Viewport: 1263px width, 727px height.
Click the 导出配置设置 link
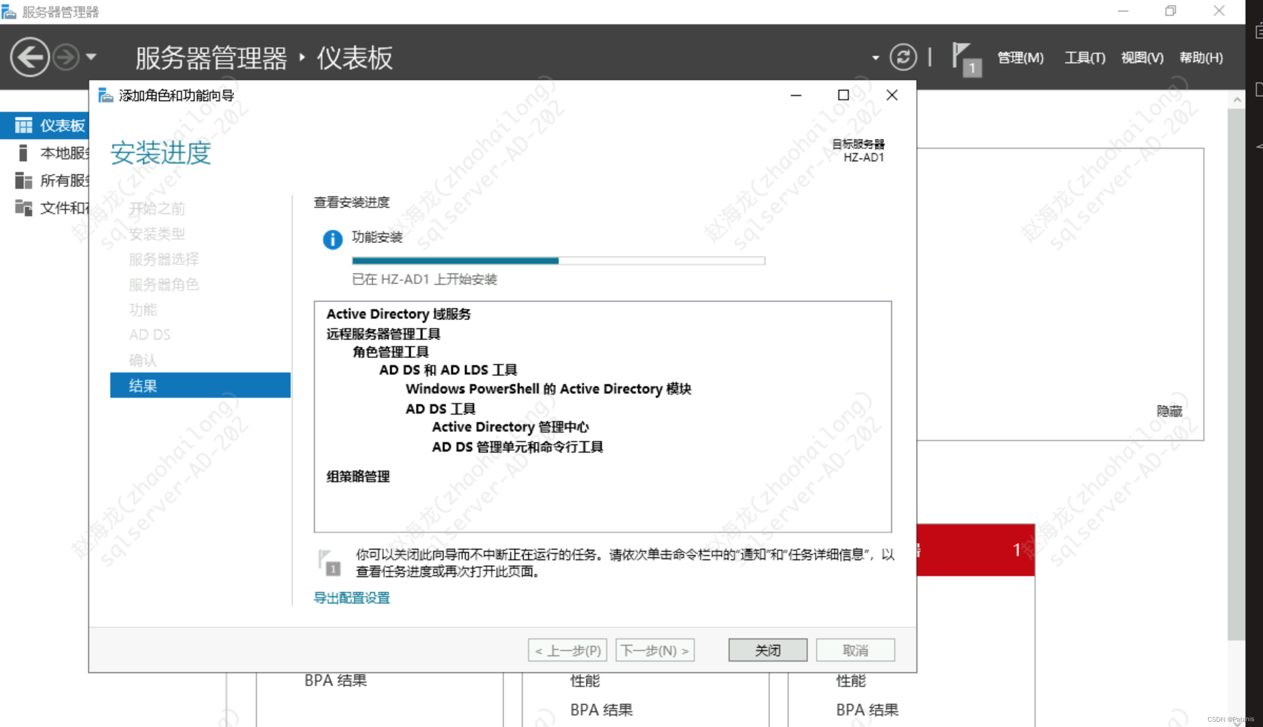pyautogui.click(x=351, y=598)
